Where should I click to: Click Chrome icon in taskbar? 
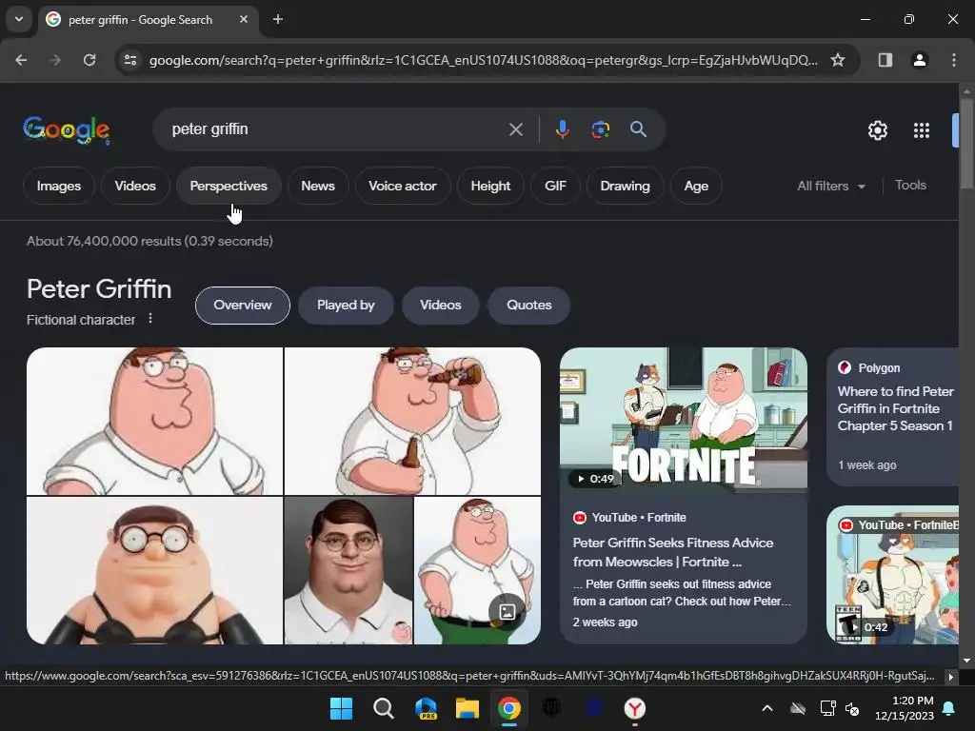pos(508,708)
